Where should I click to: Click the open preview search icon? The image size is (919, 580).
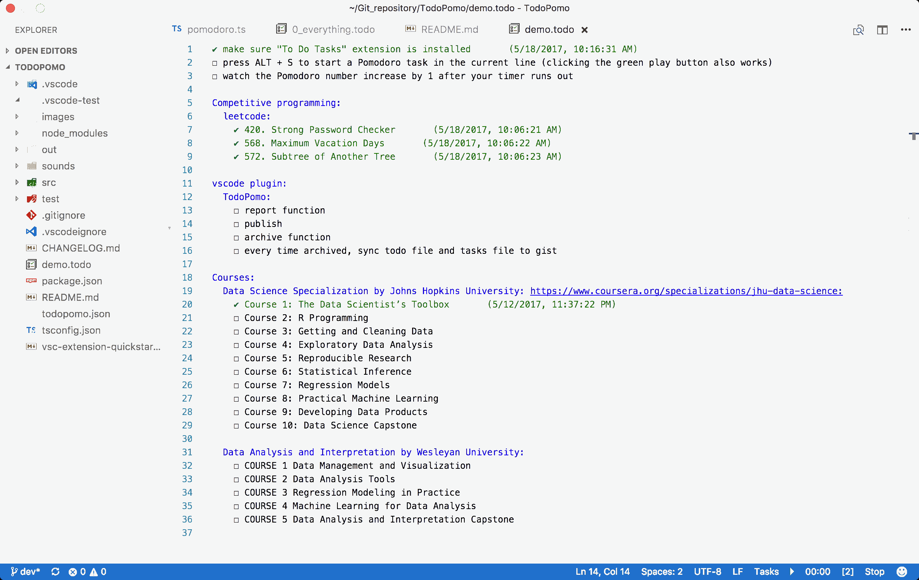click(858, 30)
